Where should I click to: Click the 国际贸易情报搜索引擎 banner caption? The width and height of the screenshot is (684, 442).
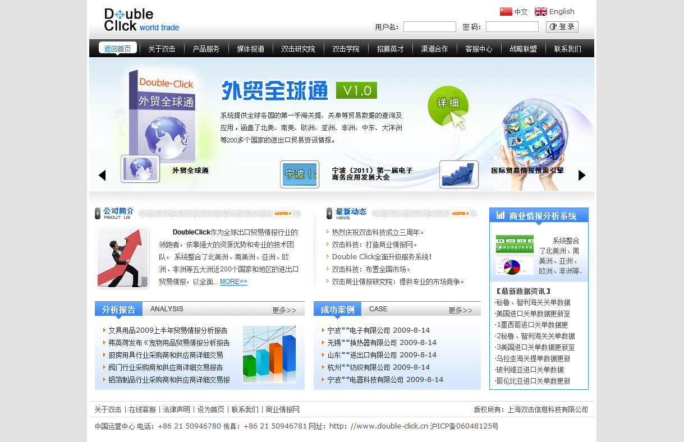point(527,171)
